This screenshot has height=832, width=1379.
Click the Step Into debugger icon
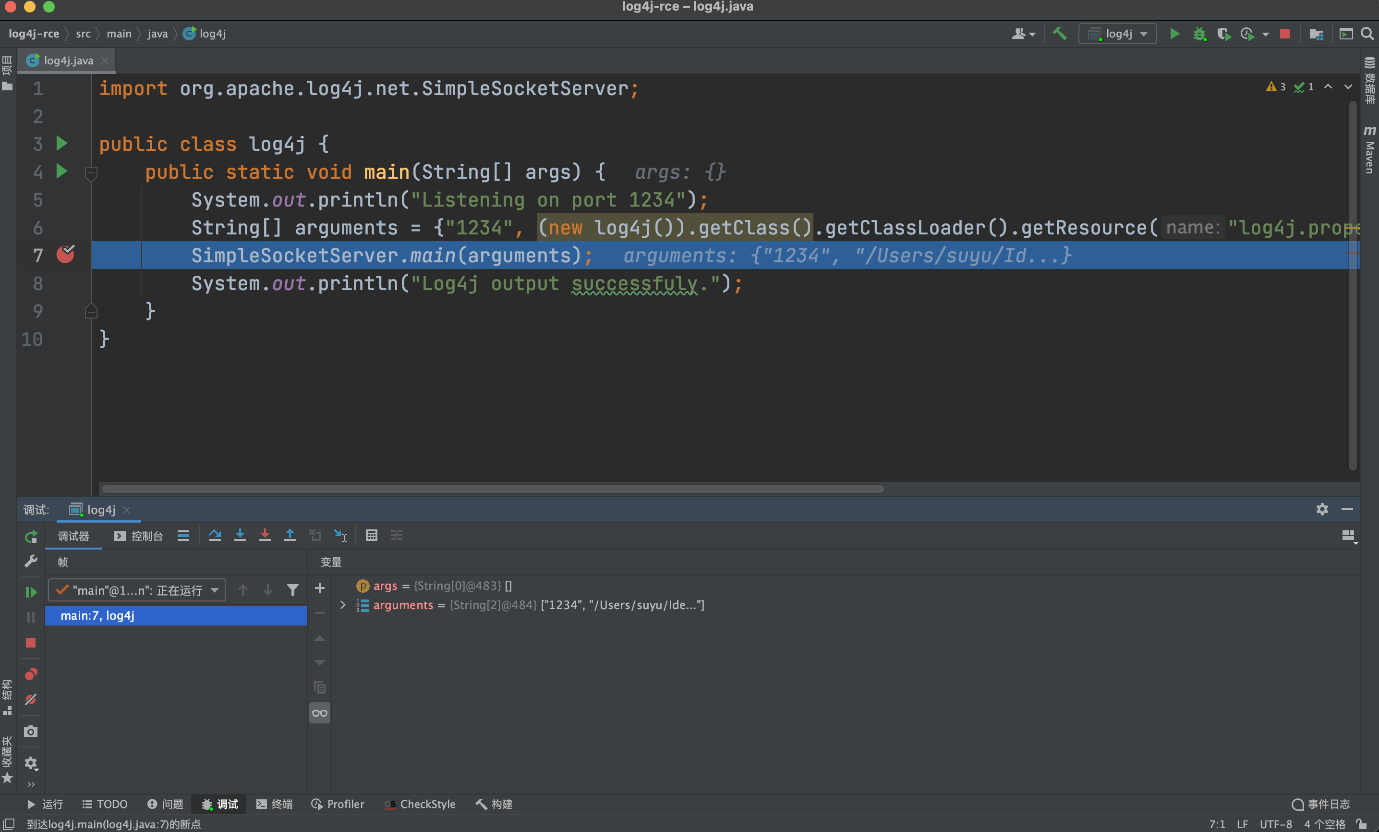[x=240, y=535]
